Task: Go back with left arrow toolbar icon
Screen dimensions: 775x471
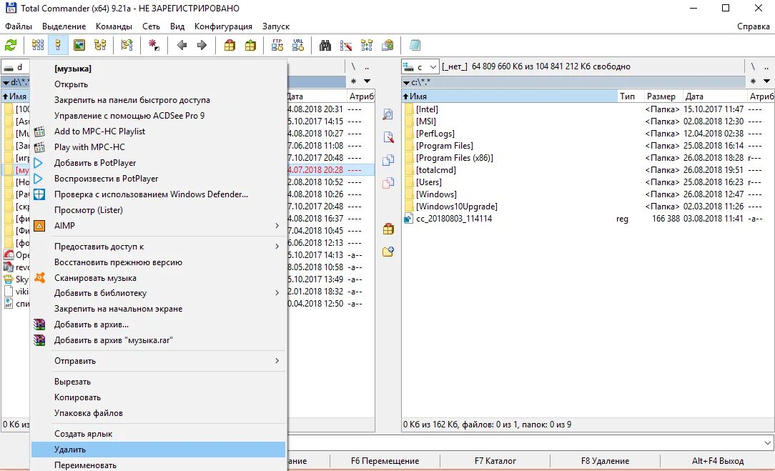Action: 182,46
